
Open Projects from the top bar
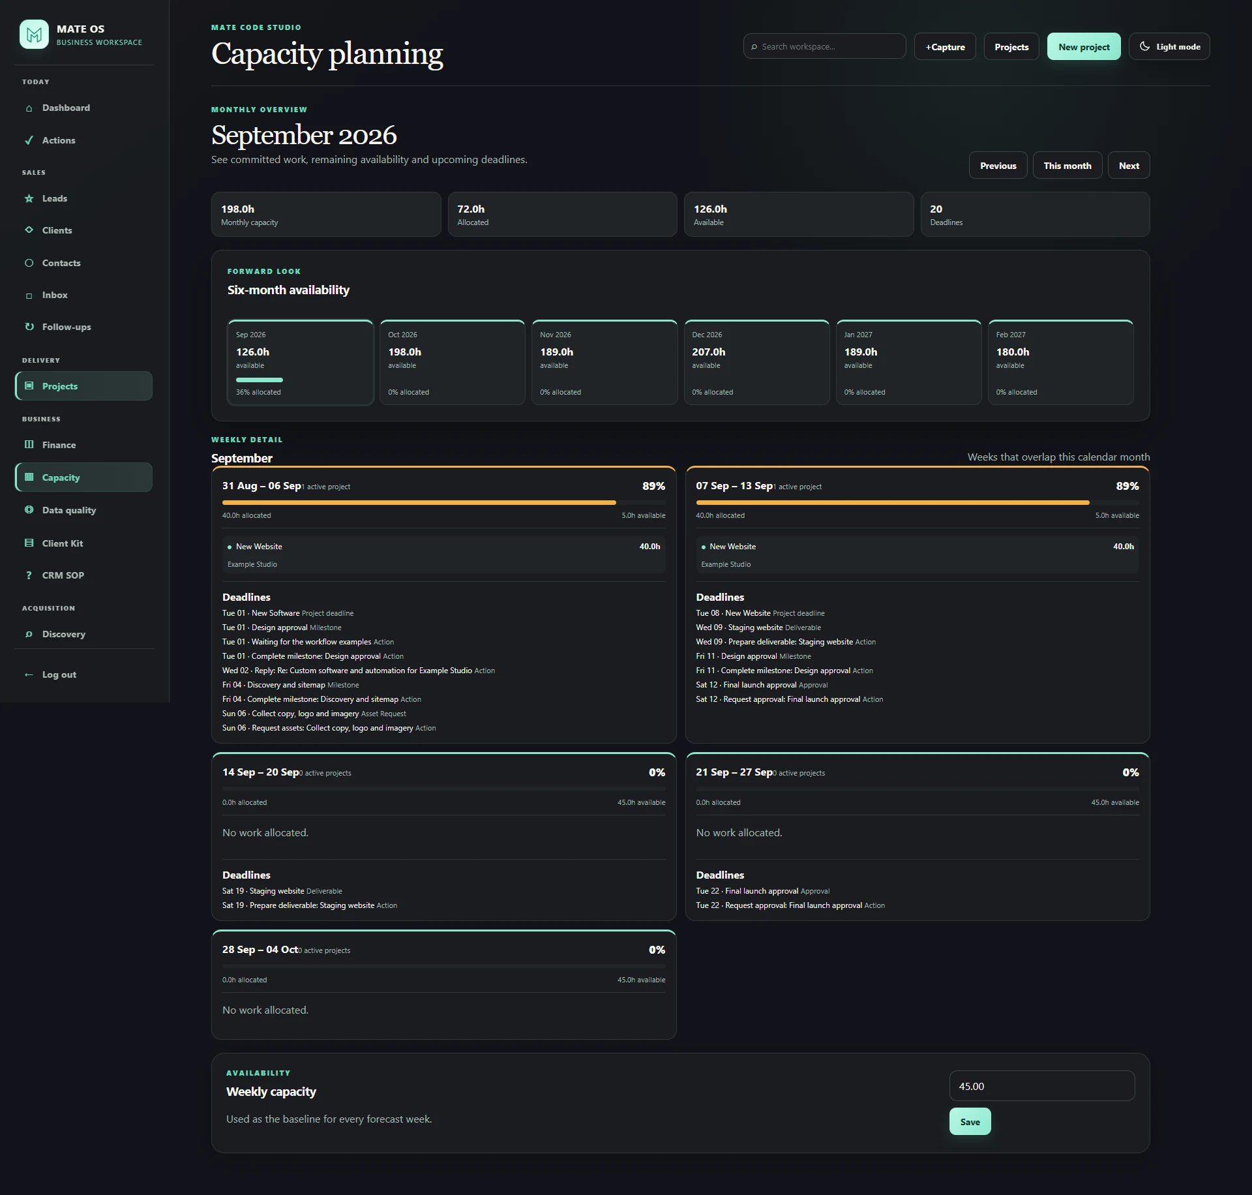coord(1011,46)
